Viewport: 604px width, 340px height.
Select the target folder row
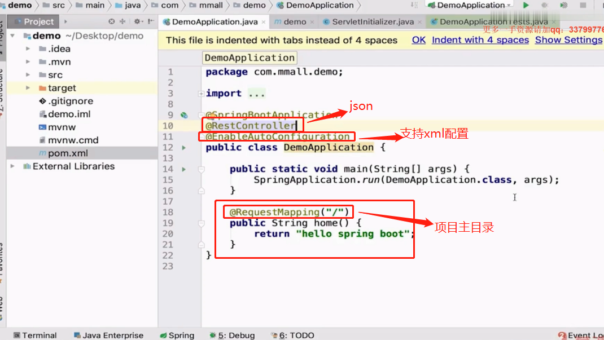click(x=82, y=88)
